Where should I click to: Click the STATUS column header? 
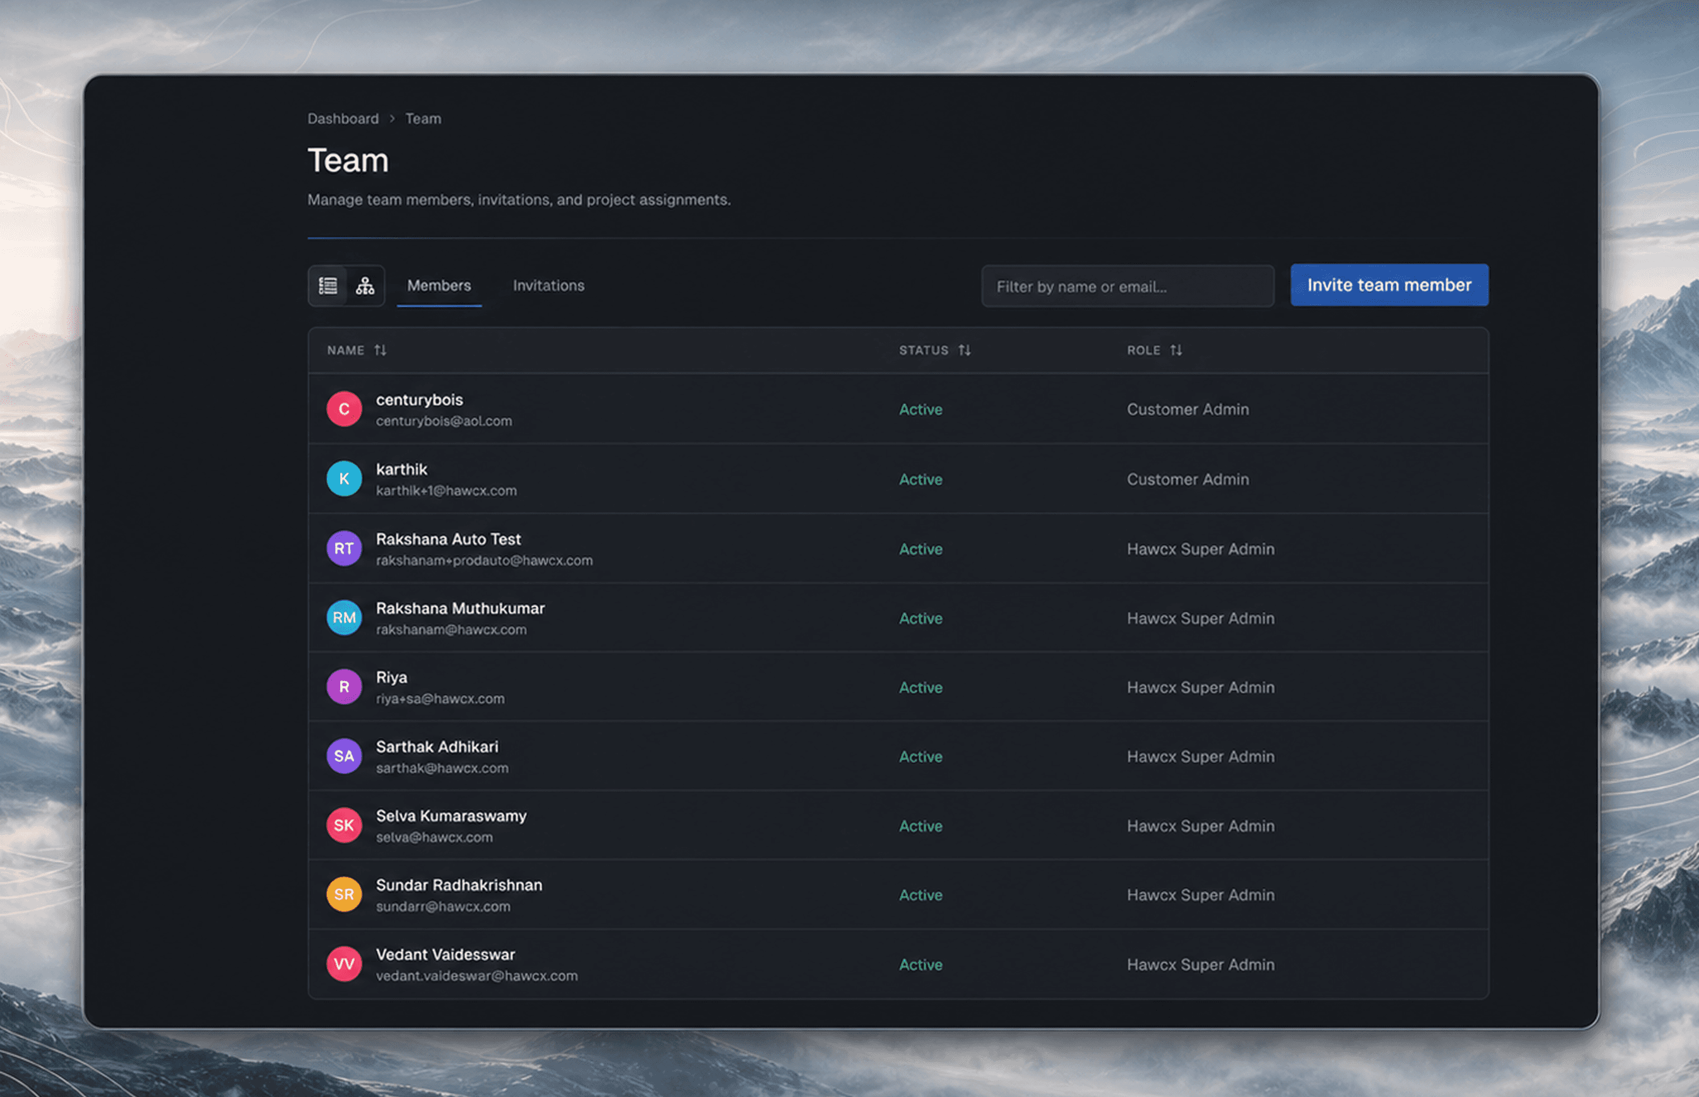click(923, 350)
